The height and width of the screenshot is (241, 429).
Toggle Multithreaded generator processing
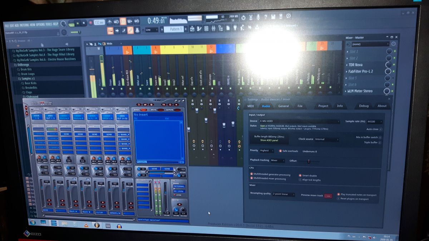(270, 174)
